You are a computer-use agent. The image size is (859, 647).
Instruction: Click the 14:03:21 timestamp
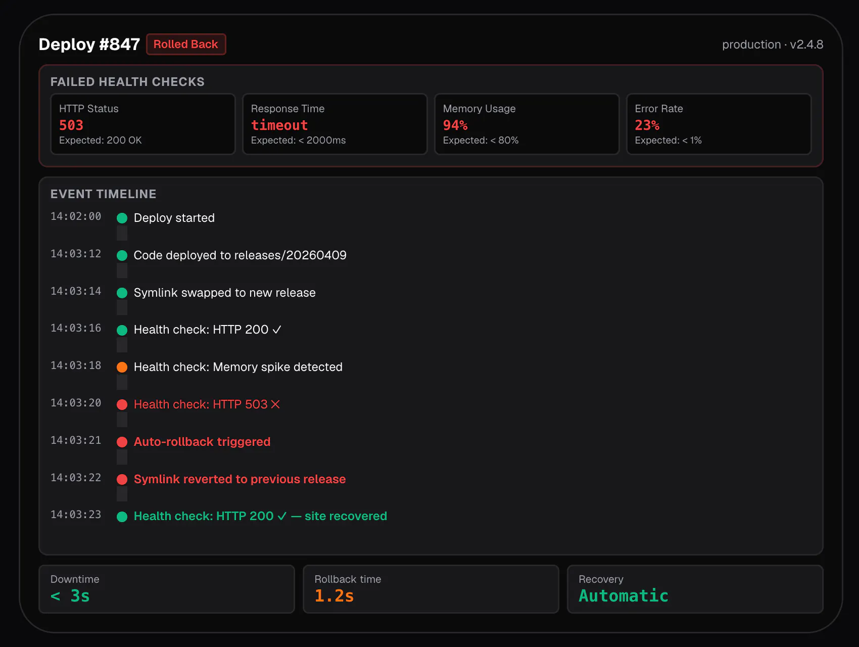click(76, 440)
